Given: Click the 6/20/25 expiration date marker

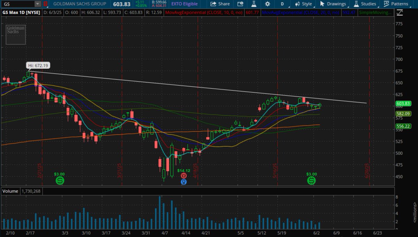Looking at the screenshot, I should click(x=367, y=171).
